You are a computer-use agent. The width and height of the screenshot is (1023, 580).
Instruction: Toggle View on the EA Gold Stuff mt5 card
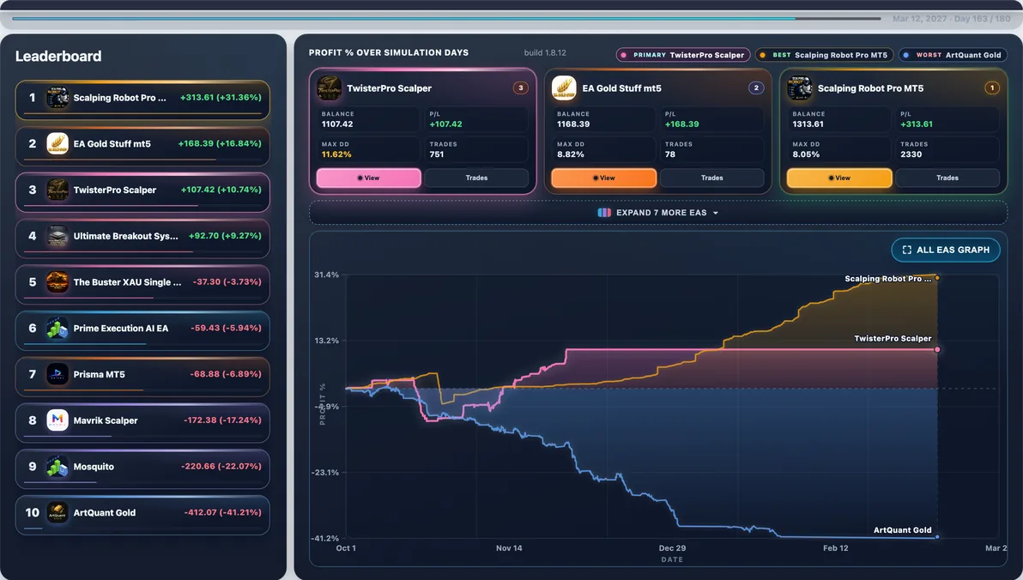tap(604, 178)
